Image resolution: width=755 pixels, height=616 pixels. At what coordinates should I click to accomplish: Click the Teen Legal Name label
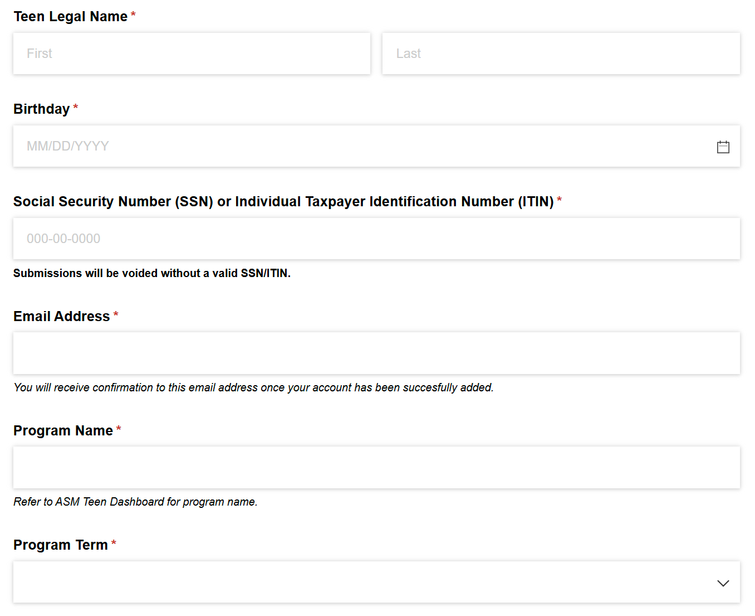click(x=70, y=17)
